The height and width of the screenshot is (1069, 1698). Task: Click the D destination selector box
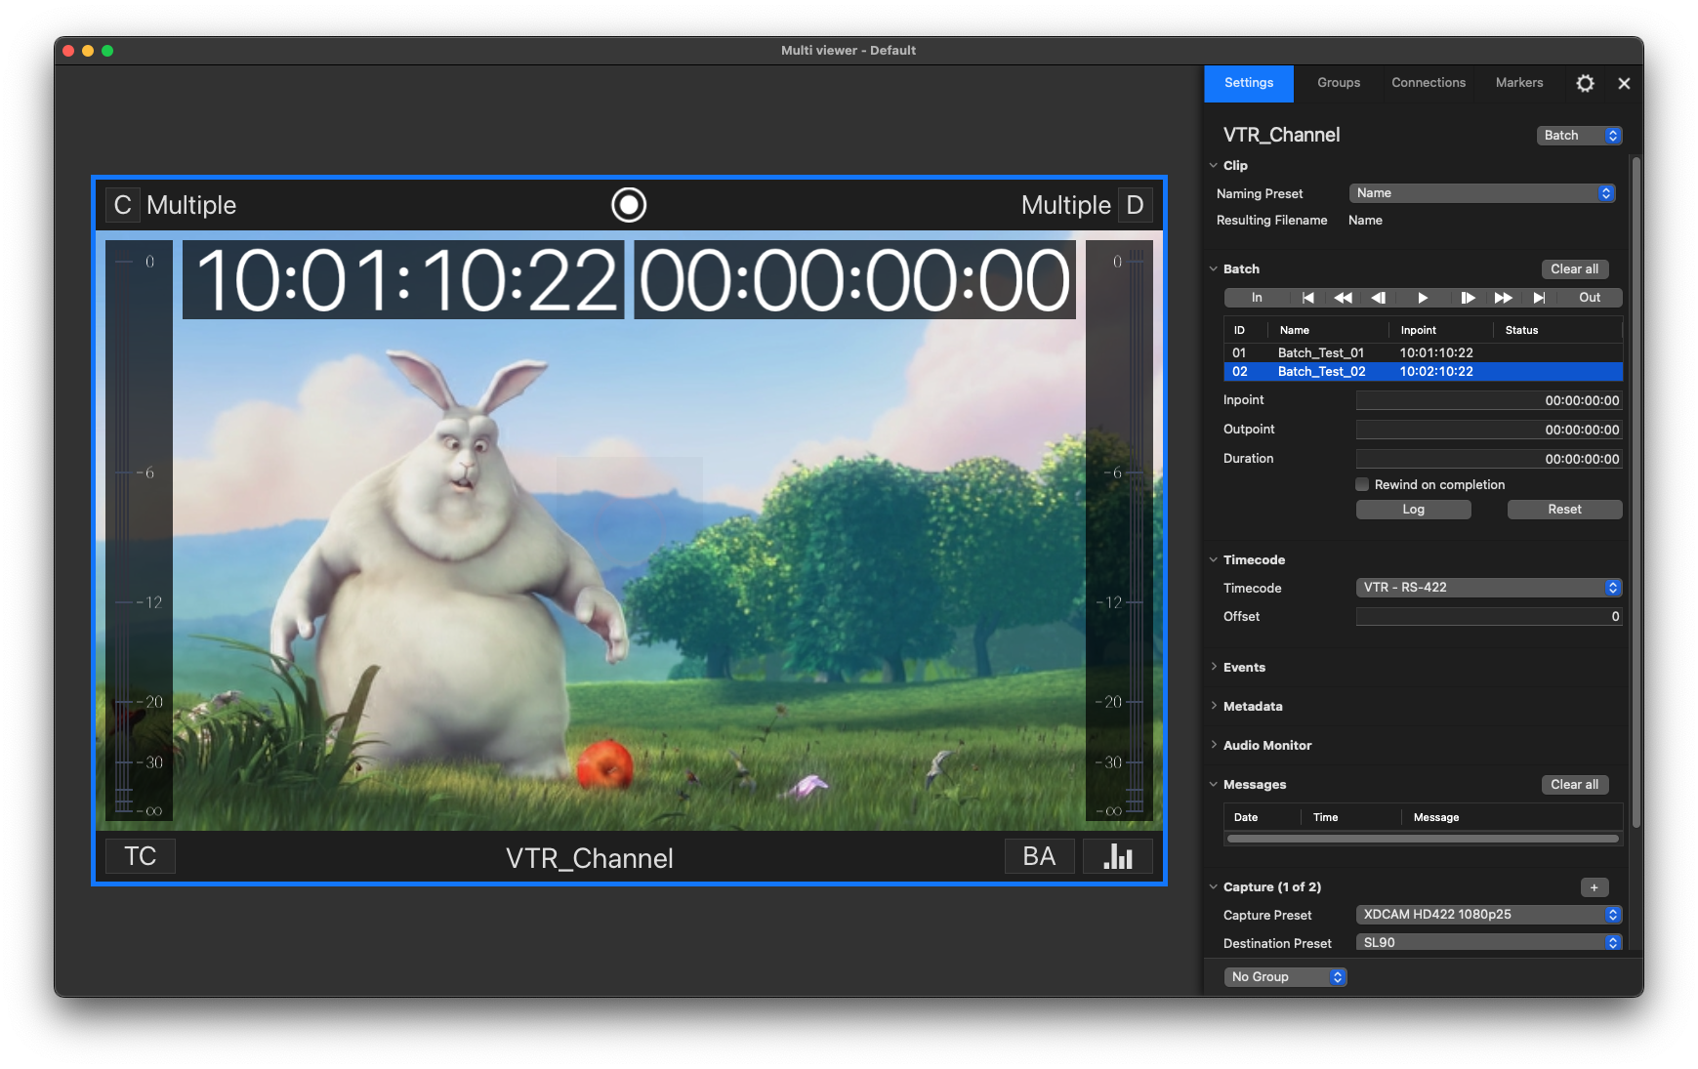(x=1135, y=205)
